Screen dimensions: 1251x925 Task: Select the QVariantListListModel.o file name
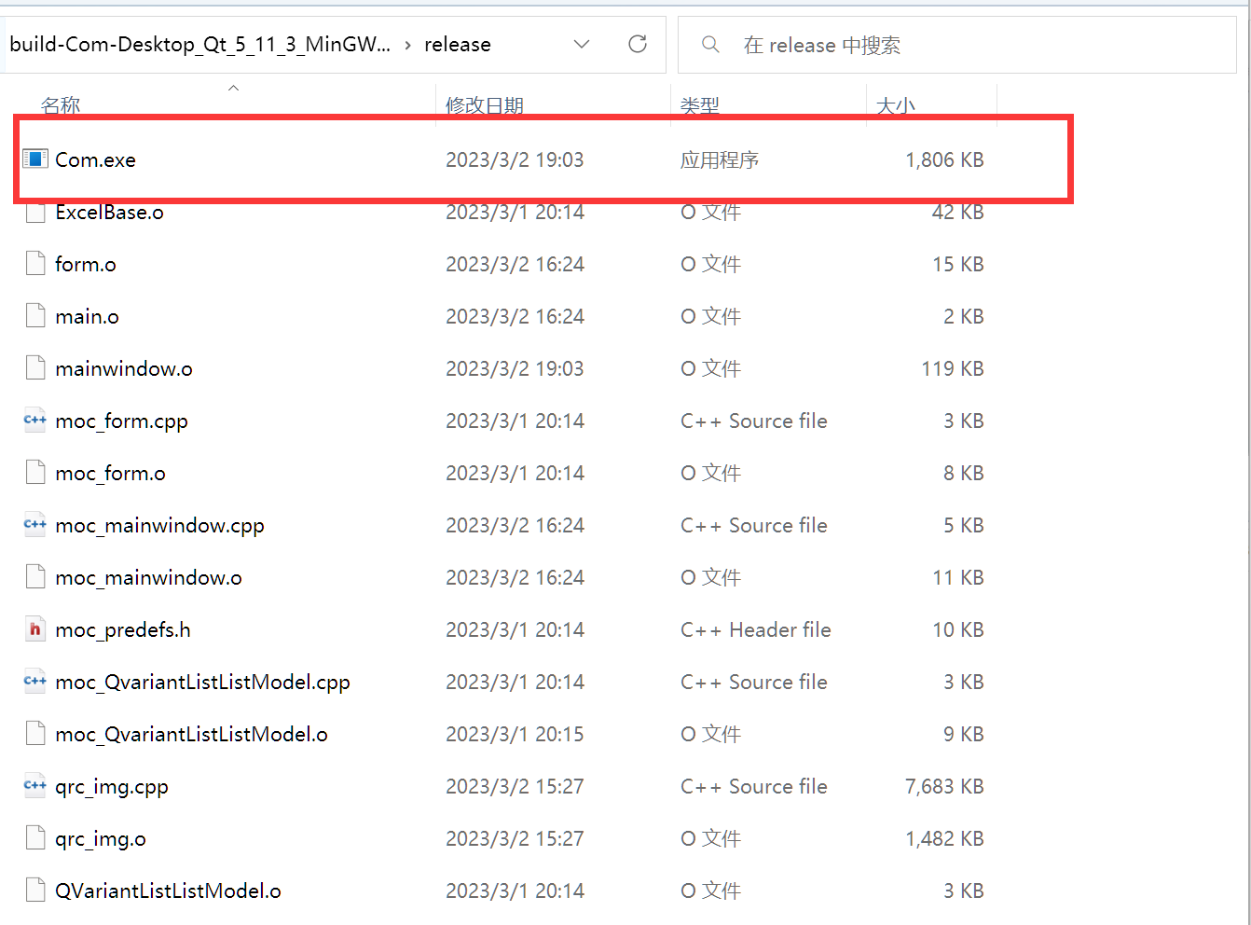click(x=168, y=890)
